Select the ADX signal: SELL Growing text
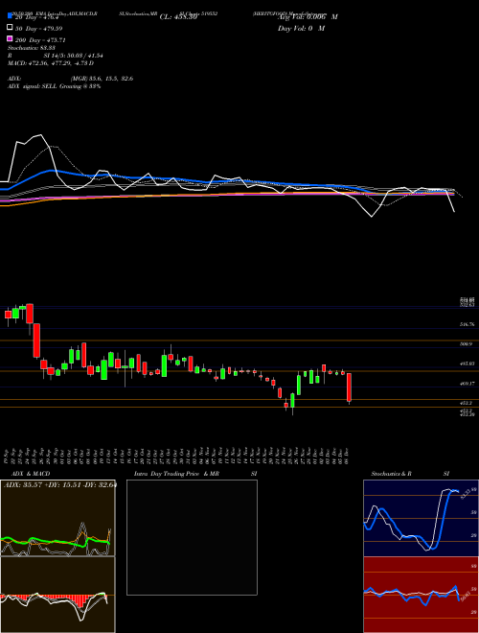 (54, 86)
